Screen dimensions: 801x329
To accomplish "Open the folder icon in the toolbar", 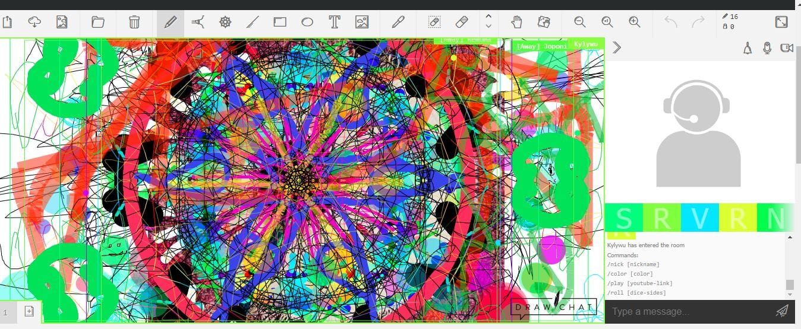I will [98, 23].
